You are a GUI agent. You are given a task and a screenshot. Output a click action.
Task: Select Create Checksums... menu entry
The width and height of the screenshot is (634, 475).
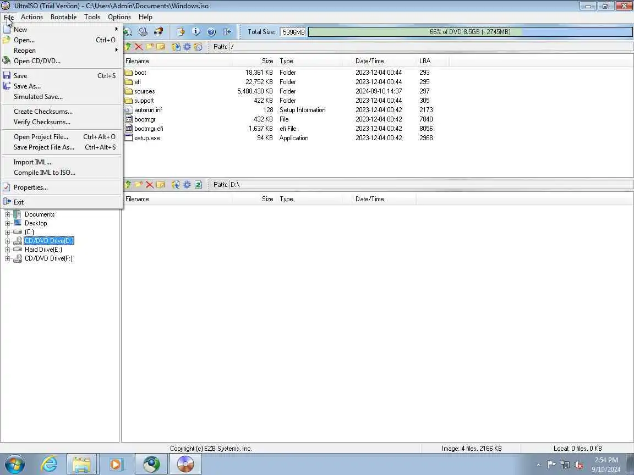[x=62, y=112]
